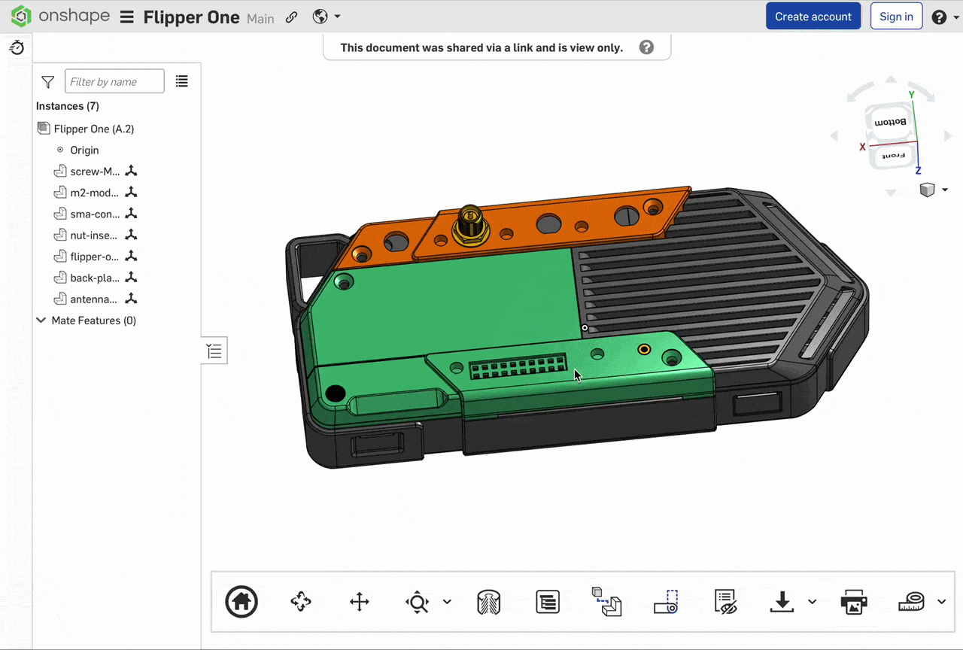Open the hide/show list tool with the eye
Screen dimensions: 963x650
coord(725,602)
